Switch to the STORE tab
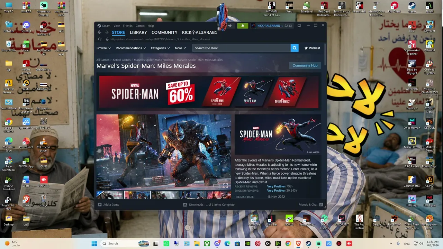 118,33
